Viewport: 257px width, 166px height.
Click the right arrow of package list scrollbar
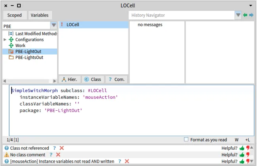(55, 81)
